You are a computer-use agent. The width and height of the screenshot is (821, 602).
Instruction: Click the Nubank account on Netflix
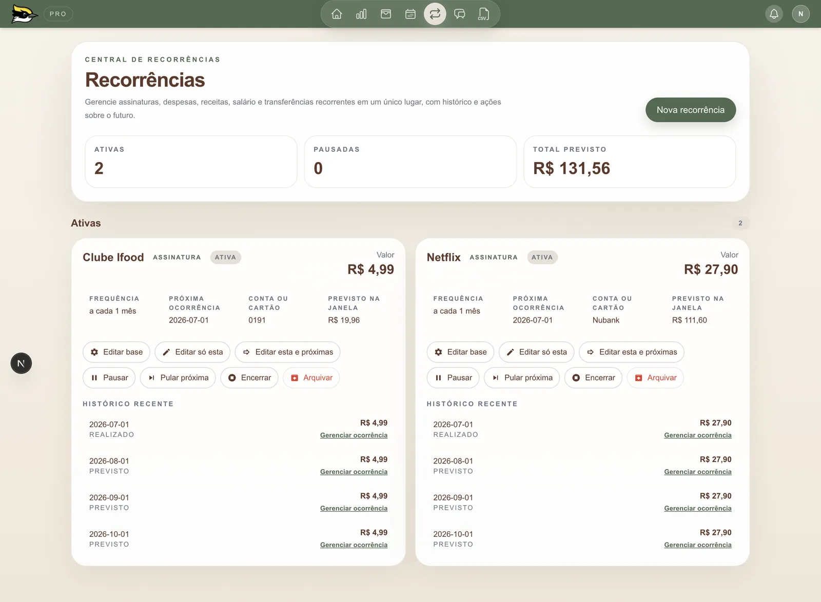[x=606, y=320]
